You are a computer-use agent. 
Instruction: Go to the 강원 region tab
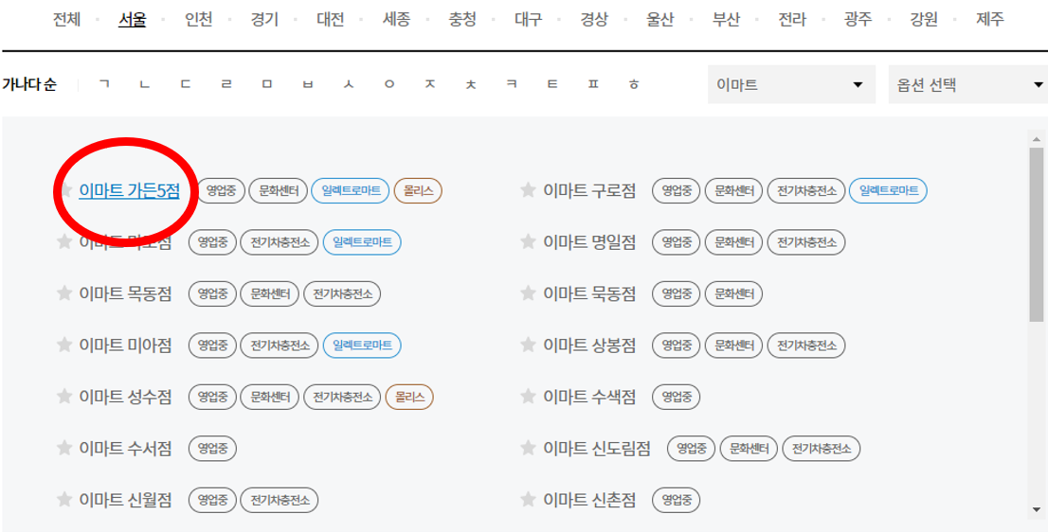924,19
